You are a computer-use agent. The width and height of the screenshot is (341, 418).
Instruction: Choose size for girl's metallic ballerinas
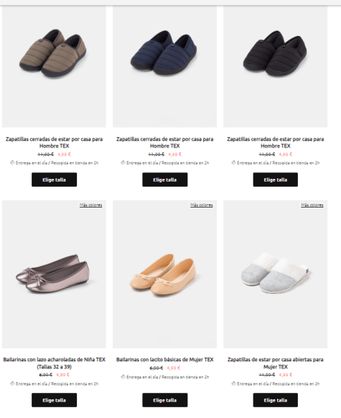coord(54,400)
